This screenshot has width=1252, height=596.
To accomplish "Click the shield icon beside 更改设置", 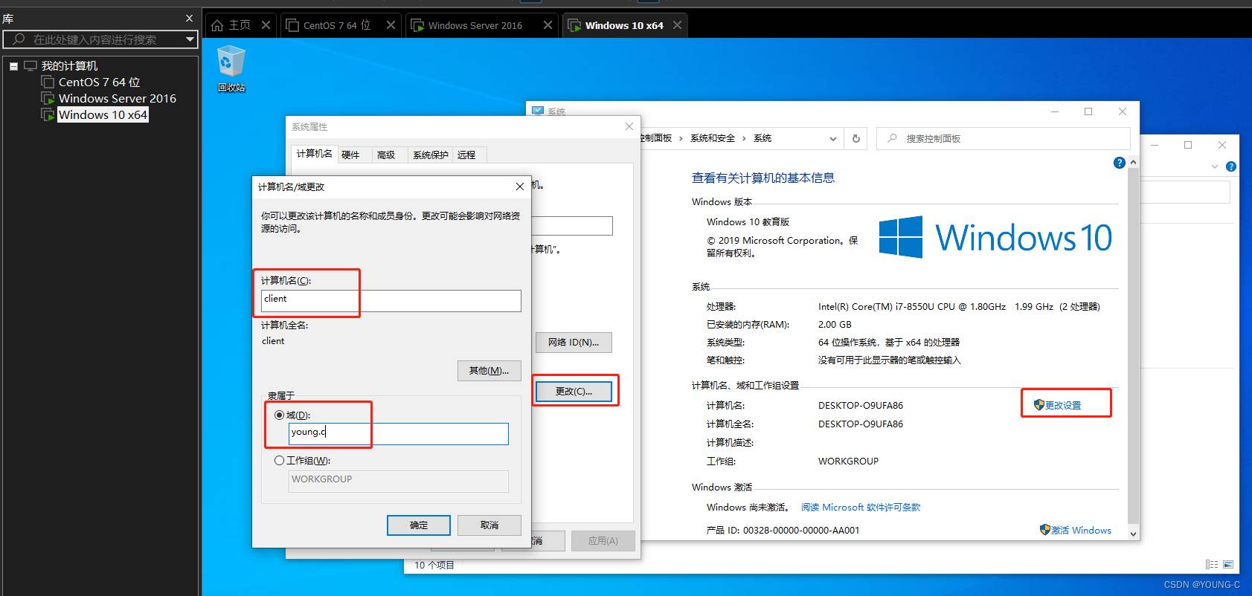I will 1039,405.
